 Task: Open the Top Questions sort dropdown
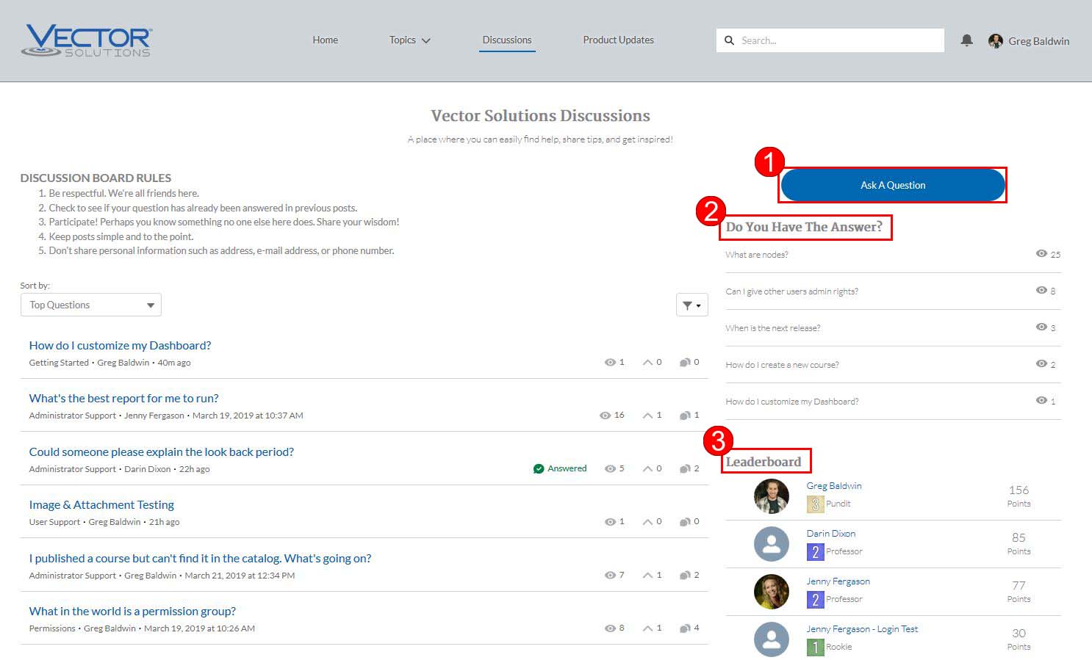point(90,305)
